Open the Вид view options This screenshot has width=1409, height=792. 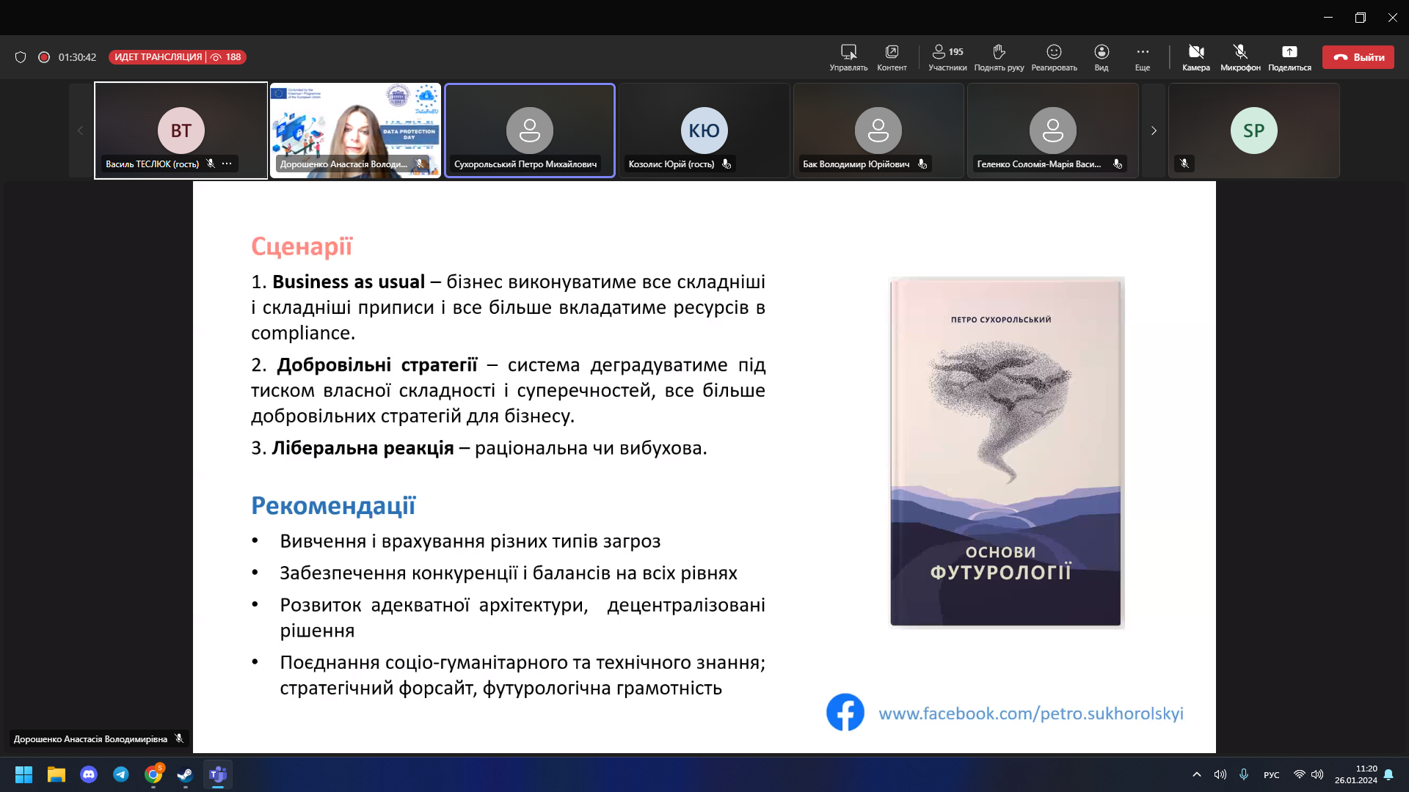(x=1101, y=52)
